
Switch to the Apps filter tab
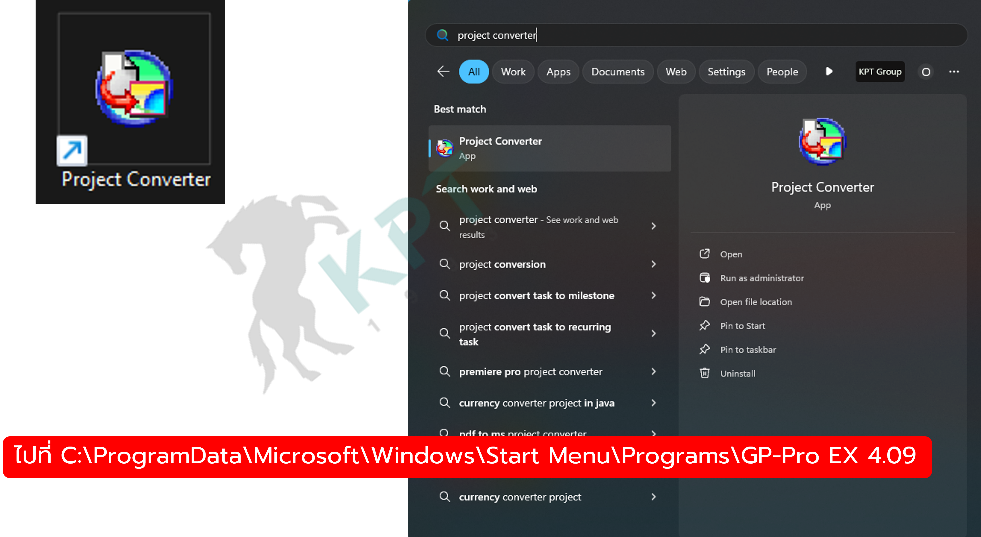[558, 72]
